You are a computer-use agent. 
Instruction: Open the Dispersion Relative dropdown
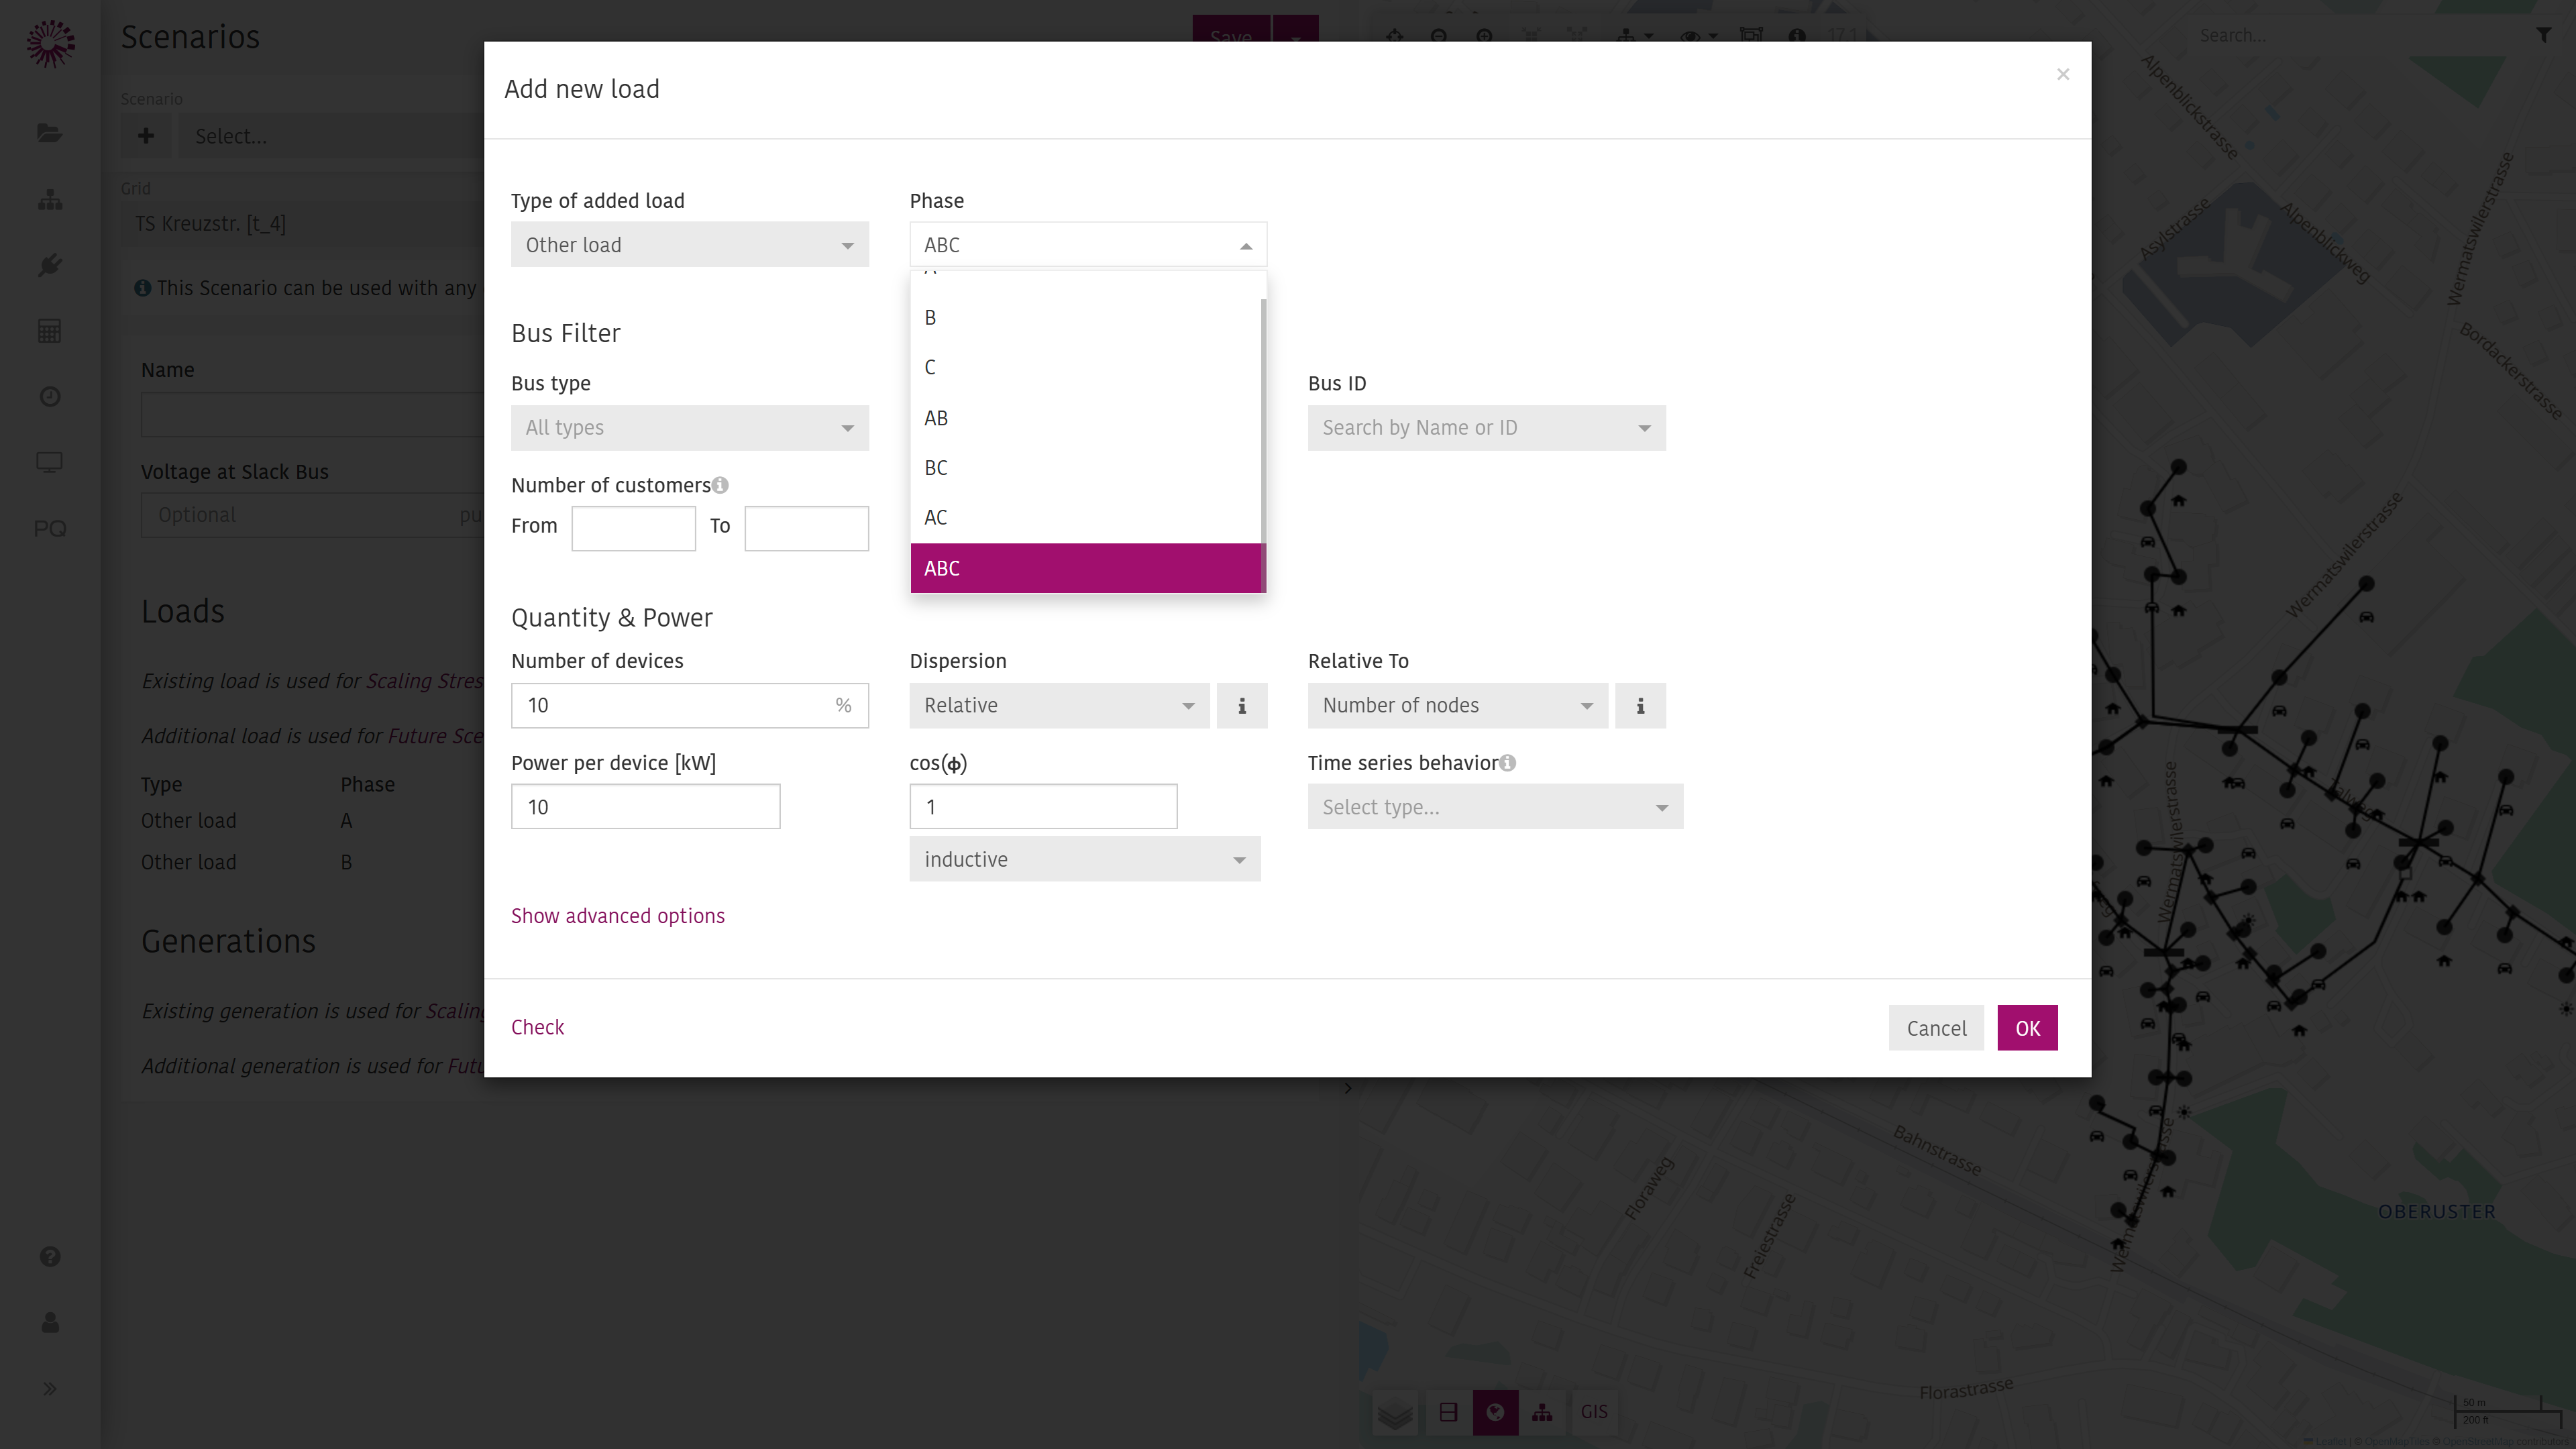[1059, 706]
